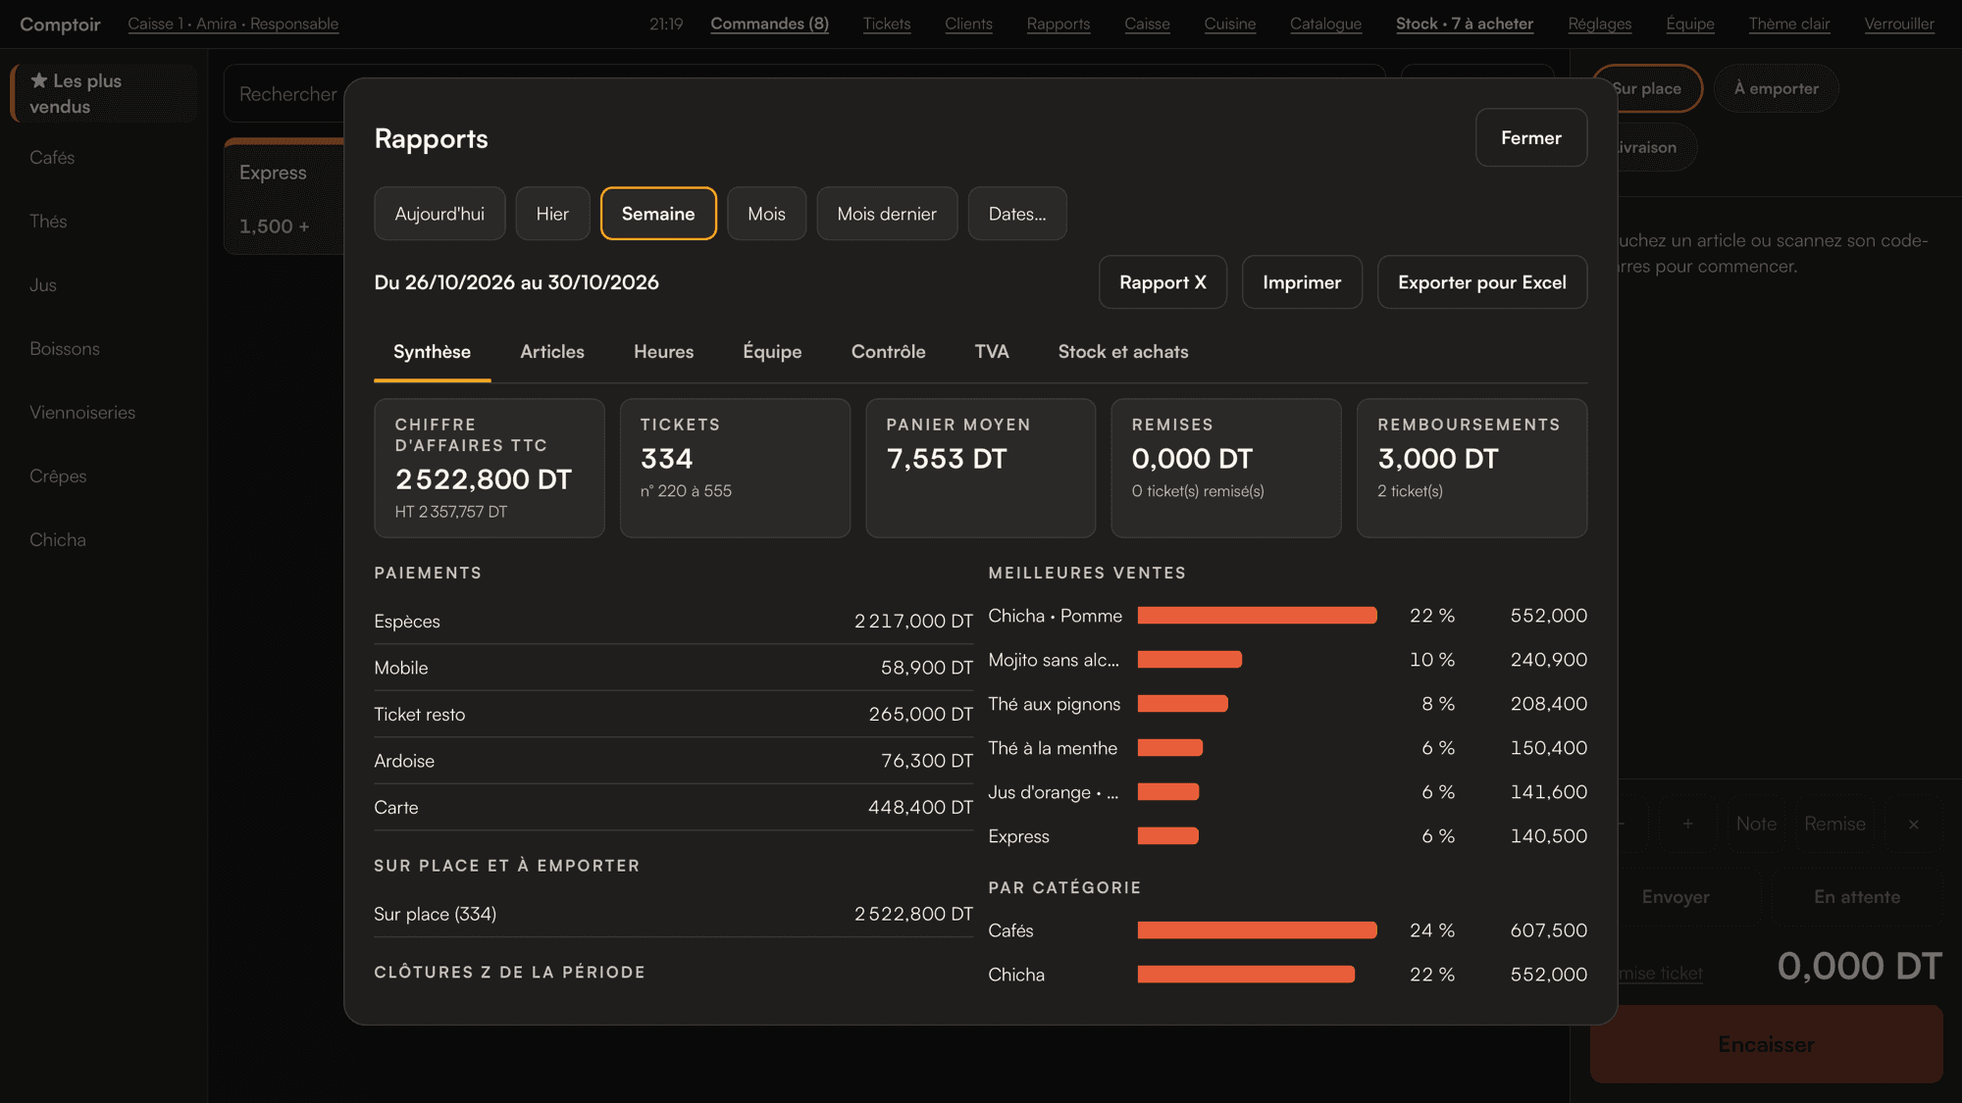The height and width of the screenshot is (1103, 1962).
Task: Open Réglages in the top bar
Action: click(x=1600, y=24)
